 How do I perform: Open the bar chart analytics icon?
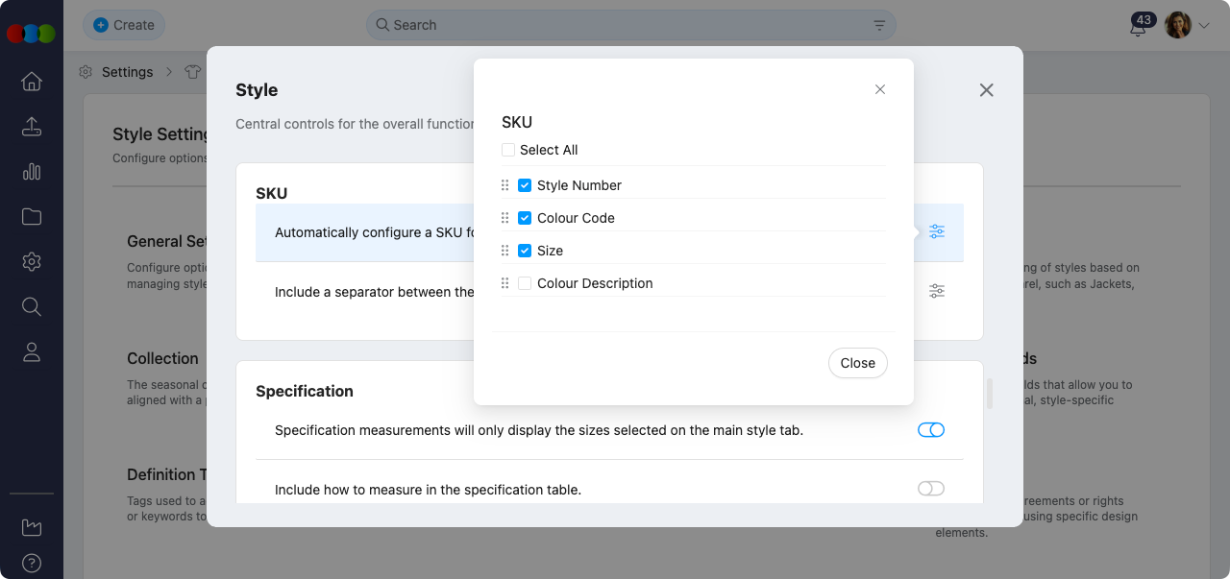(32, 172)
